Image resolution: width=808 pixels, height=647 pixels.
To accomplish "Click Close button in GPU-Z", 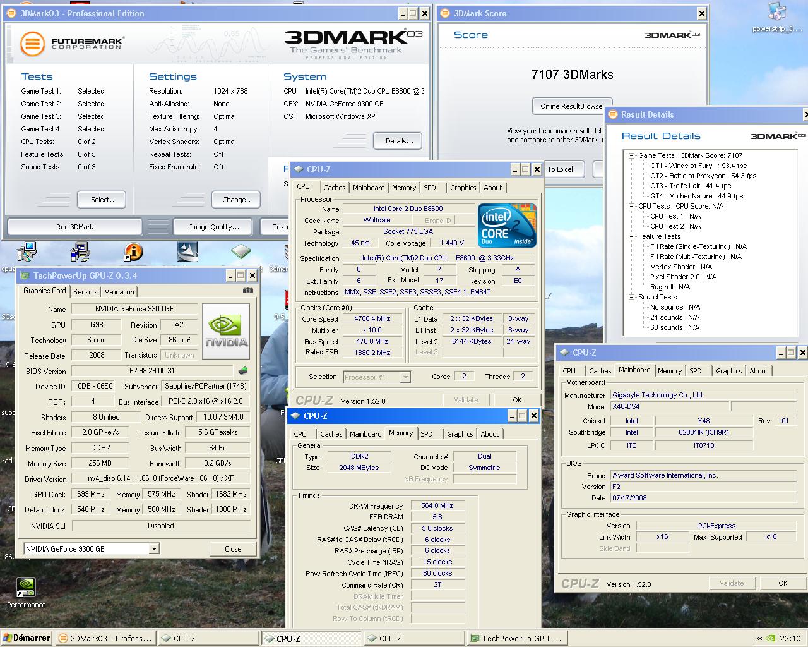I will [x=233, y=549].
